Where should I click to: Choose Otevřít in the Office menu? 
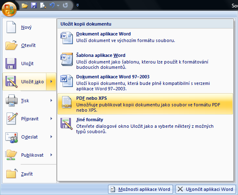[28, 45]
